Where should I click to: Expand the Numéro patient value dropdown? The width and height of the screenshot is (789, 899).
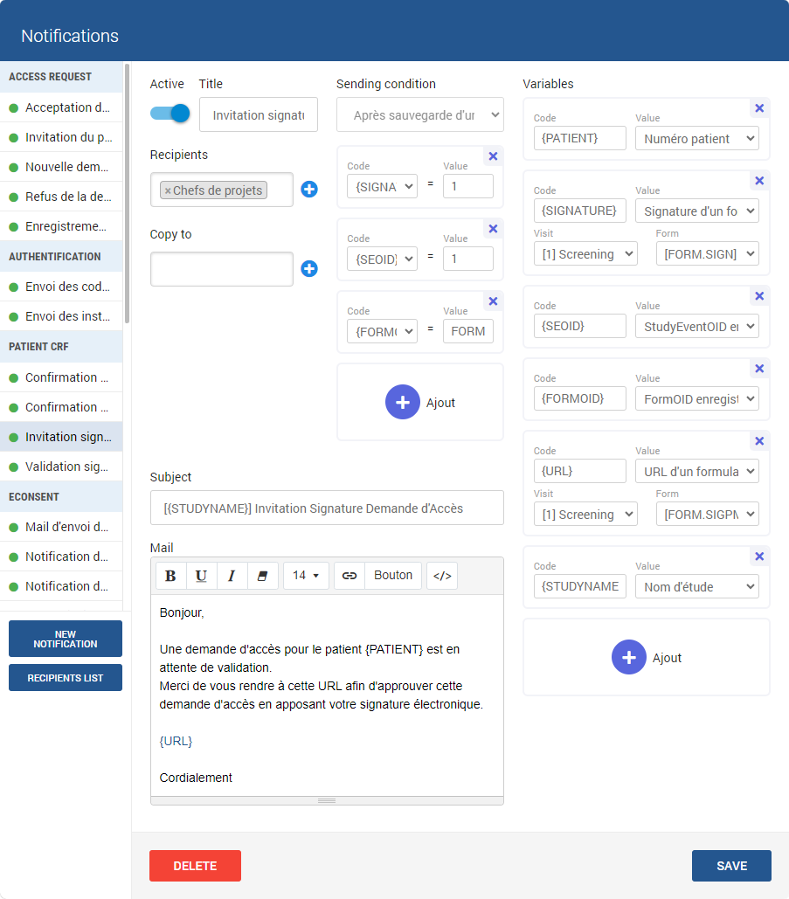coord(696,138)
